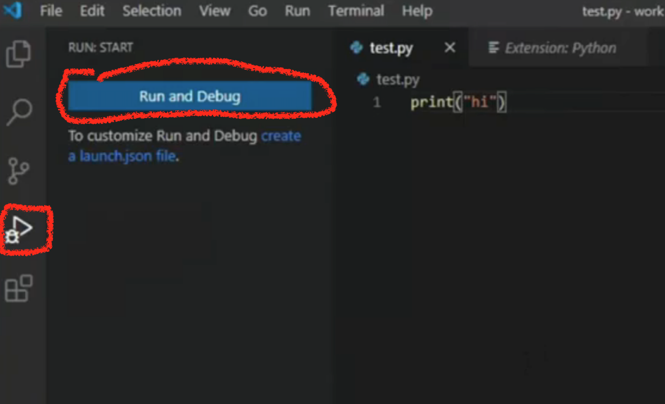Close the test.py editor tab

click(x=450, y=47)
